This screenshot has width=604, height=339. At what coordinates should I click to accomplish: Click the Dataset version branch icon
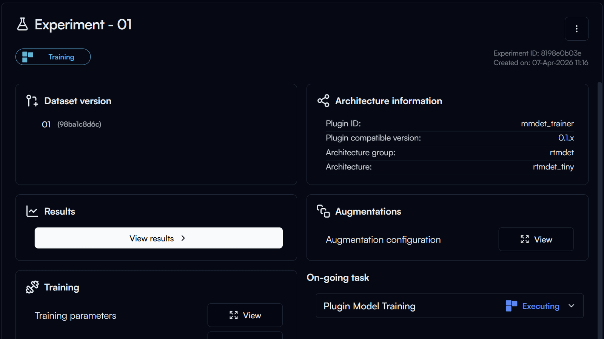pyautogui.click(x=32, y=101)
